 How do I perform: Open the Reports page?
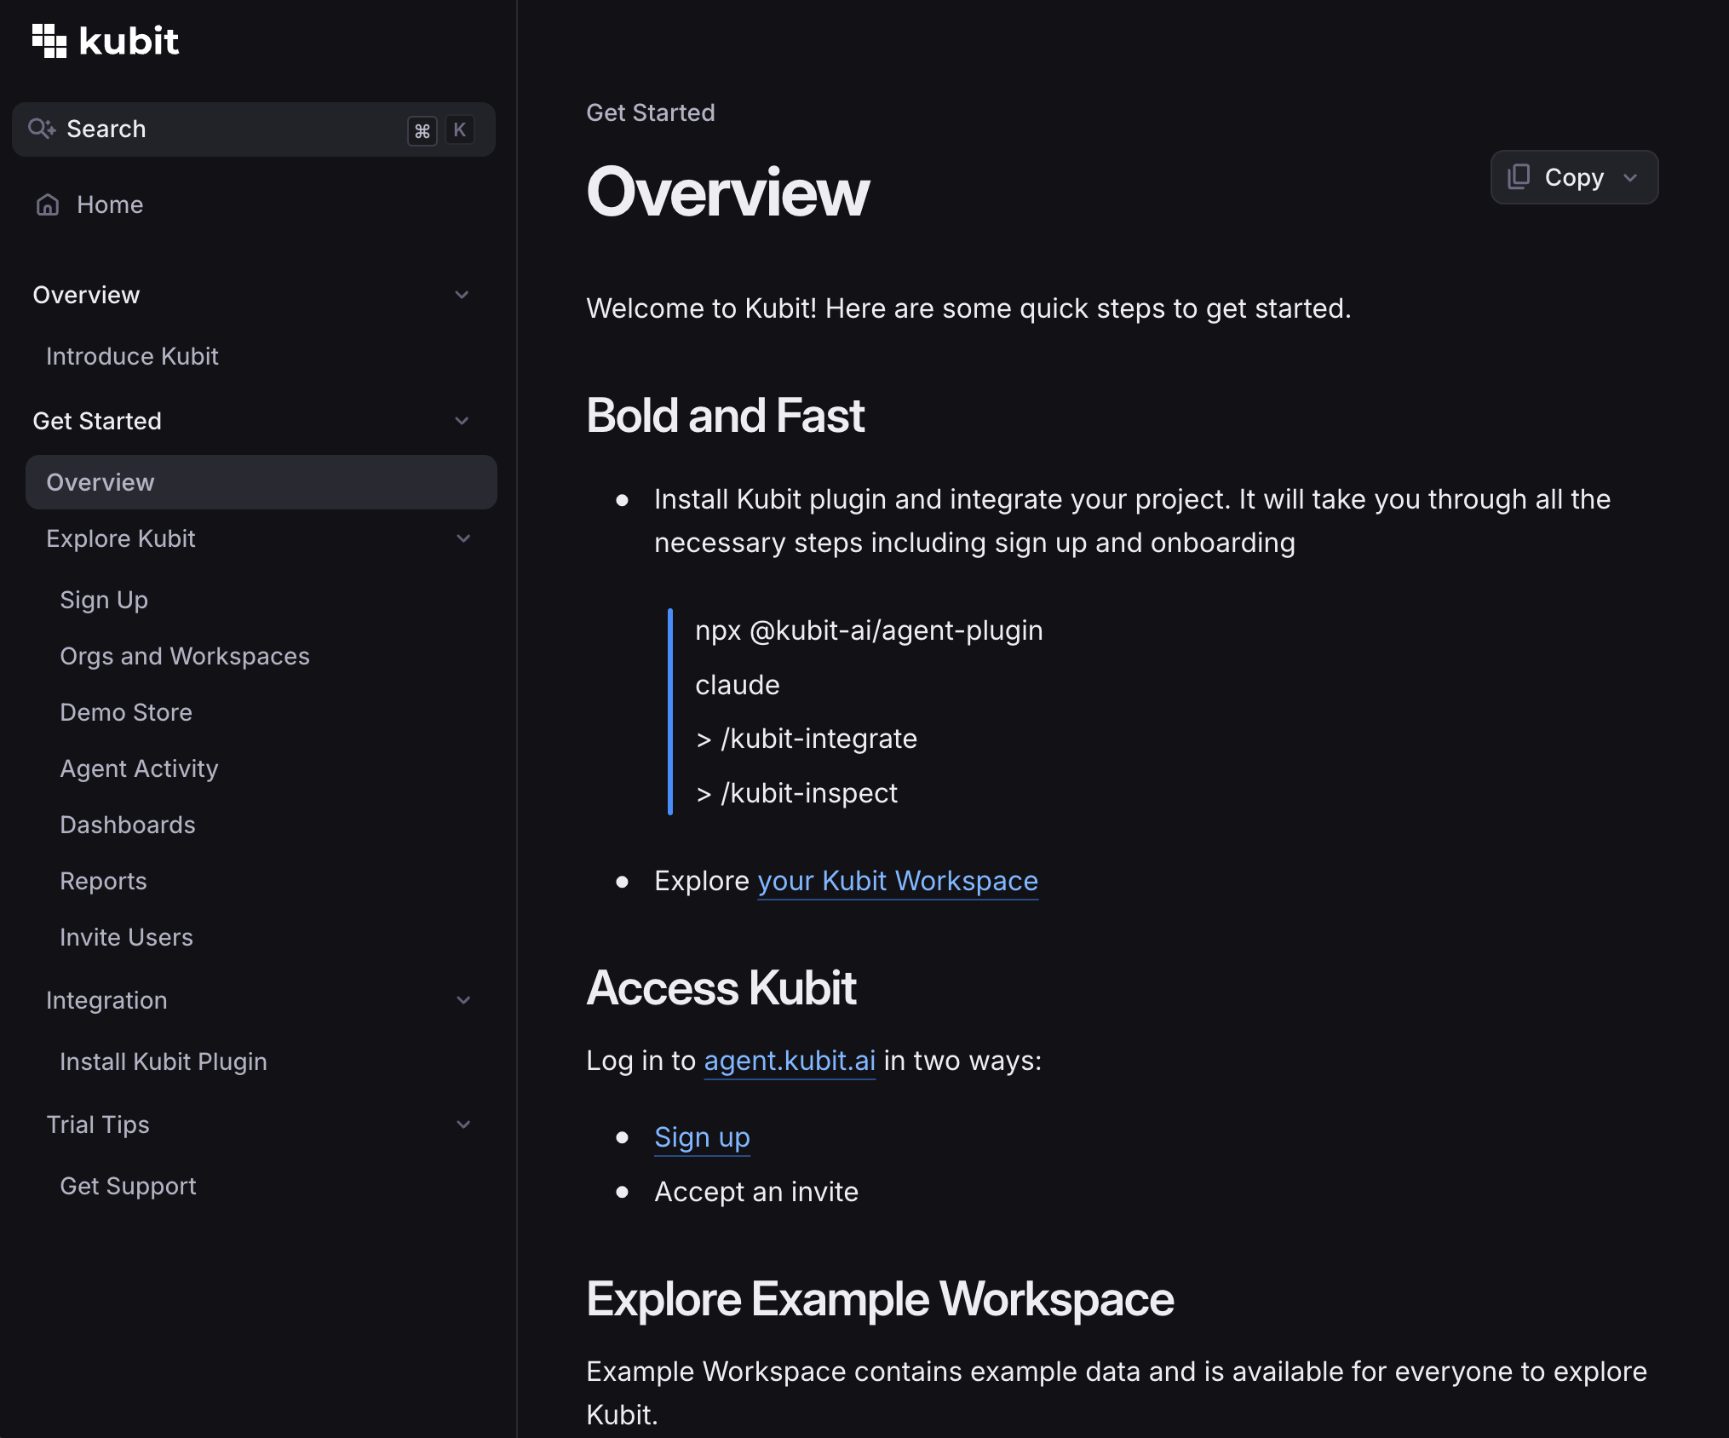pyautogui.click(x=103, y=881)
